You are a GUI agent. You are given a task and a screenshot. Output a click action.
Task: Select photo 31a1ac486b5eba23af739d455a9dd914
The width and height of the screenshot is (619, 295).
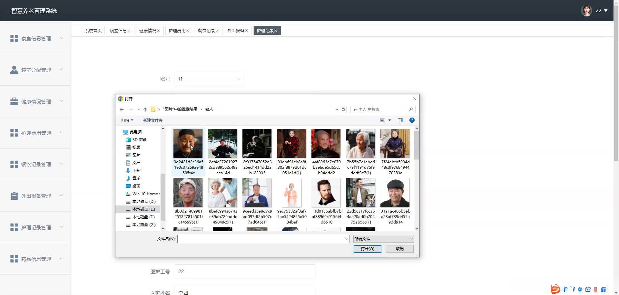pos(395,201)
